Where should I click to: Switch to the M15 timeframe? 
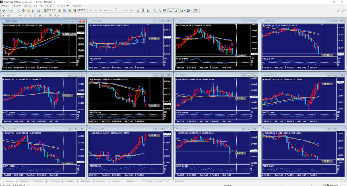click(x=101, y=10)
